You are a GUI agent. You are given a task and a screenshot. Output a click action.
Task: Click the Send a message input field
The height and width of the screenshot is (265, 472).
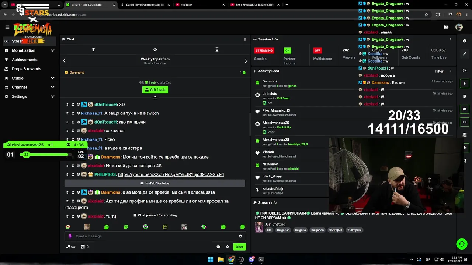click(x=155, y=236)
